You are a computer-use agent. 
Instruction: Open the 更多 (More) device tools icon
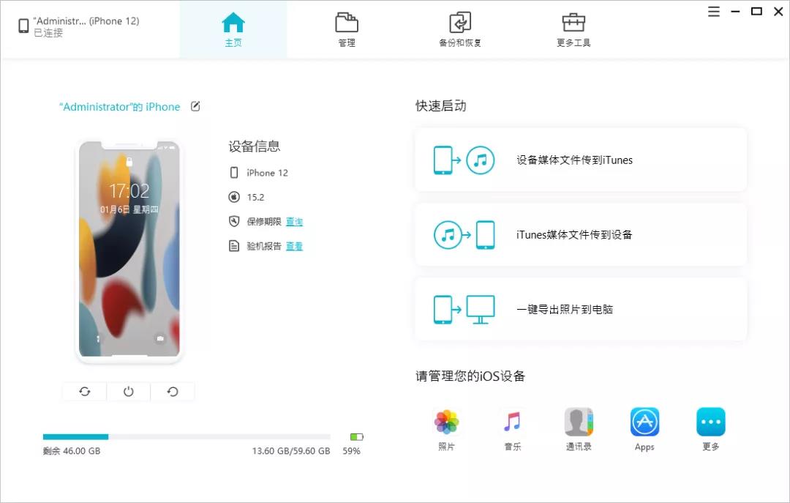tap(710, 421)
